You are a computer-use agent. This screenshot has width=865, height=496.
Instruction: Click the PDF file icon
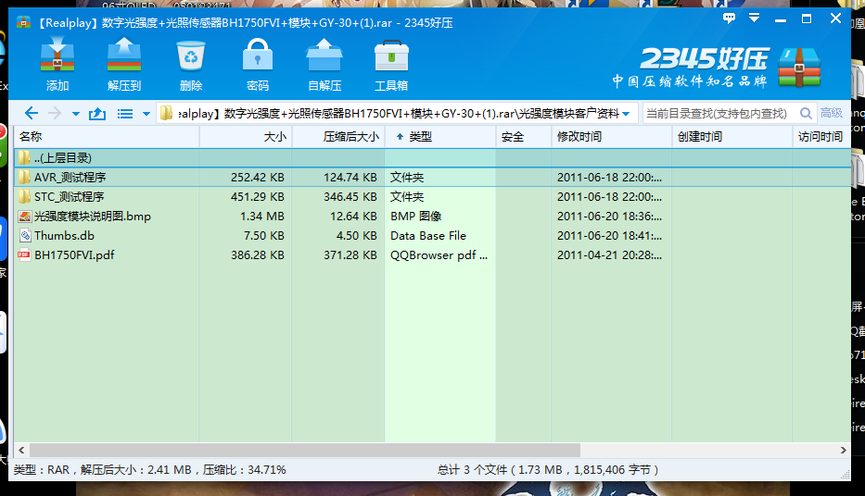tap(24, 254)
